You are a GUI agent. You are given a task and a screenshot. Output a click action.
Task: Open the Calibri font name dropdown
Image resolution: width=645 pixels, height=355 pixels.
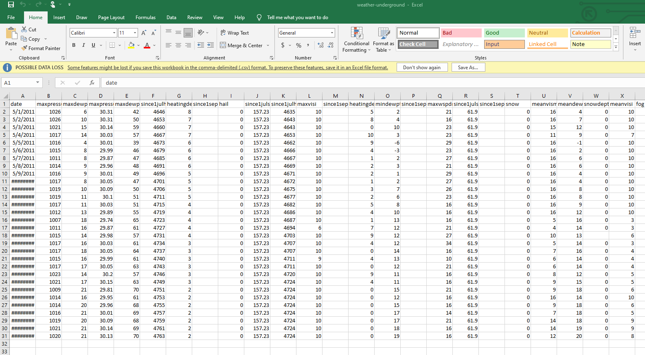coord(114,33)
